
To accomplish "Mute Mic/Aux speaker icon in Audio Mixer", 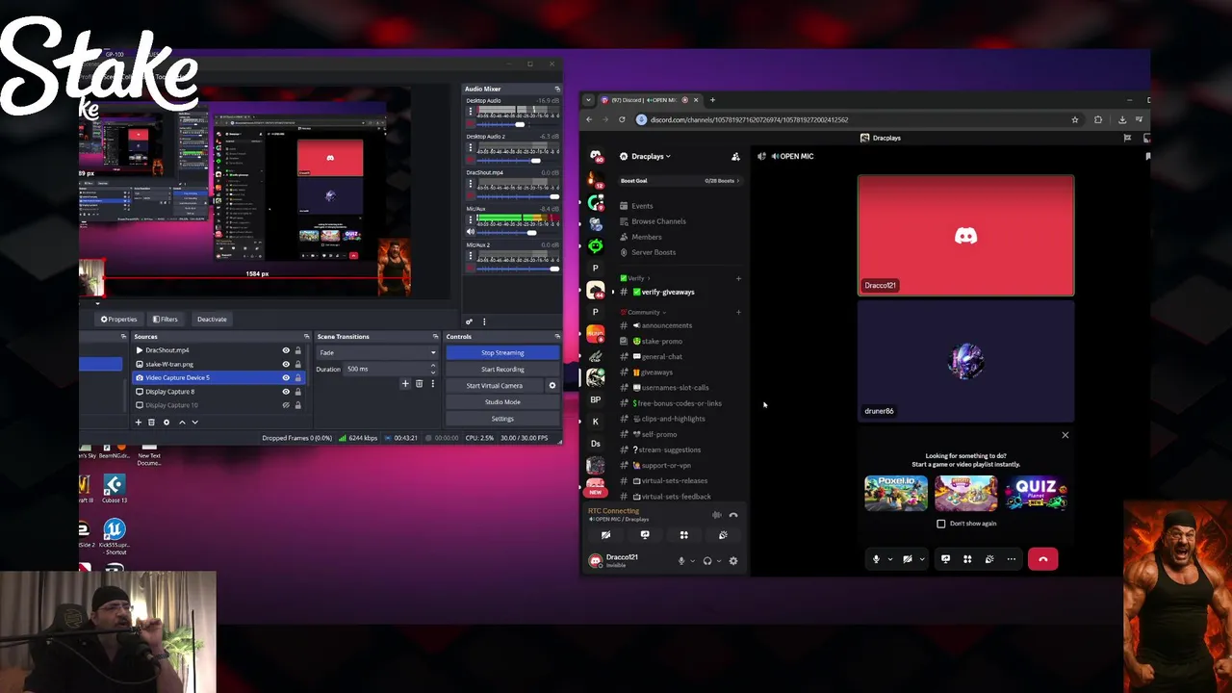I will click(x=471, y=232).
